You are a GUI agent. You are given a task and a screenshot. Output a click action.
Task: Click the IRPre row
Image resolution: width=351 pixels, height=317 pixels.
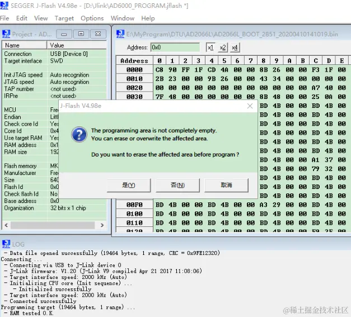click(x=54, y=96)
